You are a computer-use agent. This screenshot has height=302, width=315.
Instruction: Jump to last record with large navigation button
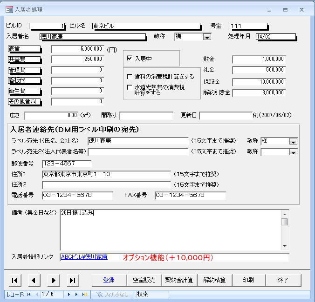[73, 280]
